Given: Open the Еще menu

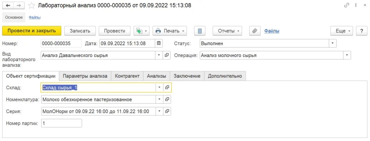Looking at the screenshot, I should tap(341, 31).
